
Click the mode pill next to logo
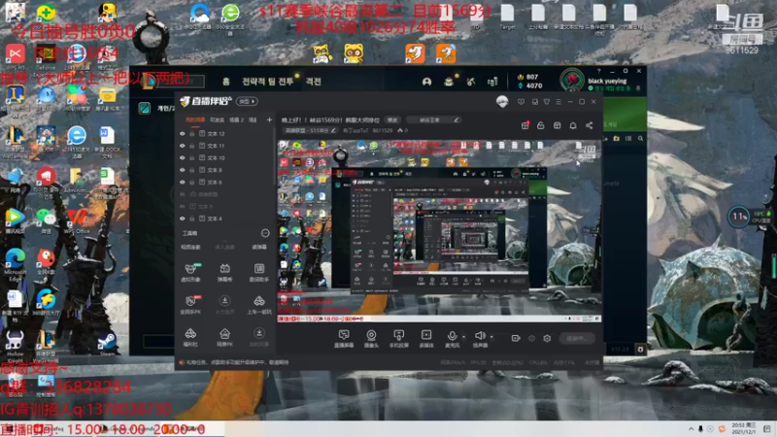(x=247, y=101)
